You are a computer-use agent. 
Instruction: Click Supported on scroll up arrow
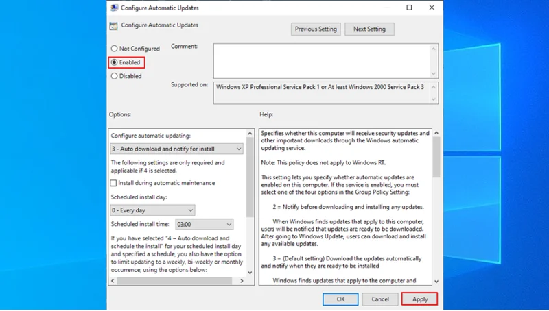pos(434,87)
